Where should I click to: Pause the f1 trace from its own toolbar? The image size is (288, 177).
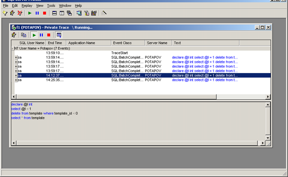click(41, 35)
